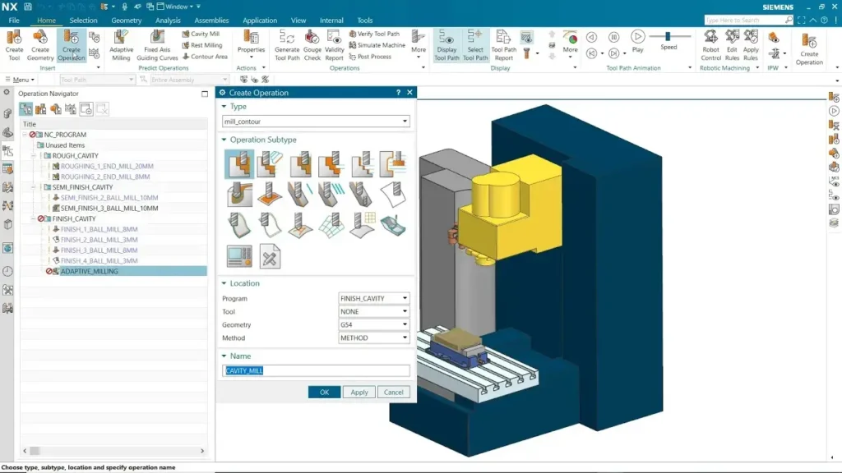Click Contour Area in the ribbon
The height and width of the screenshot is (473, 842).
coord(205,57)
